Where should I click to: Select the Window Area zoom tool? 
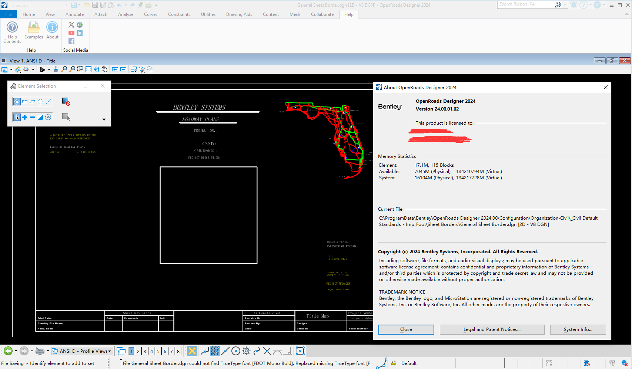(x=80, y=69)
